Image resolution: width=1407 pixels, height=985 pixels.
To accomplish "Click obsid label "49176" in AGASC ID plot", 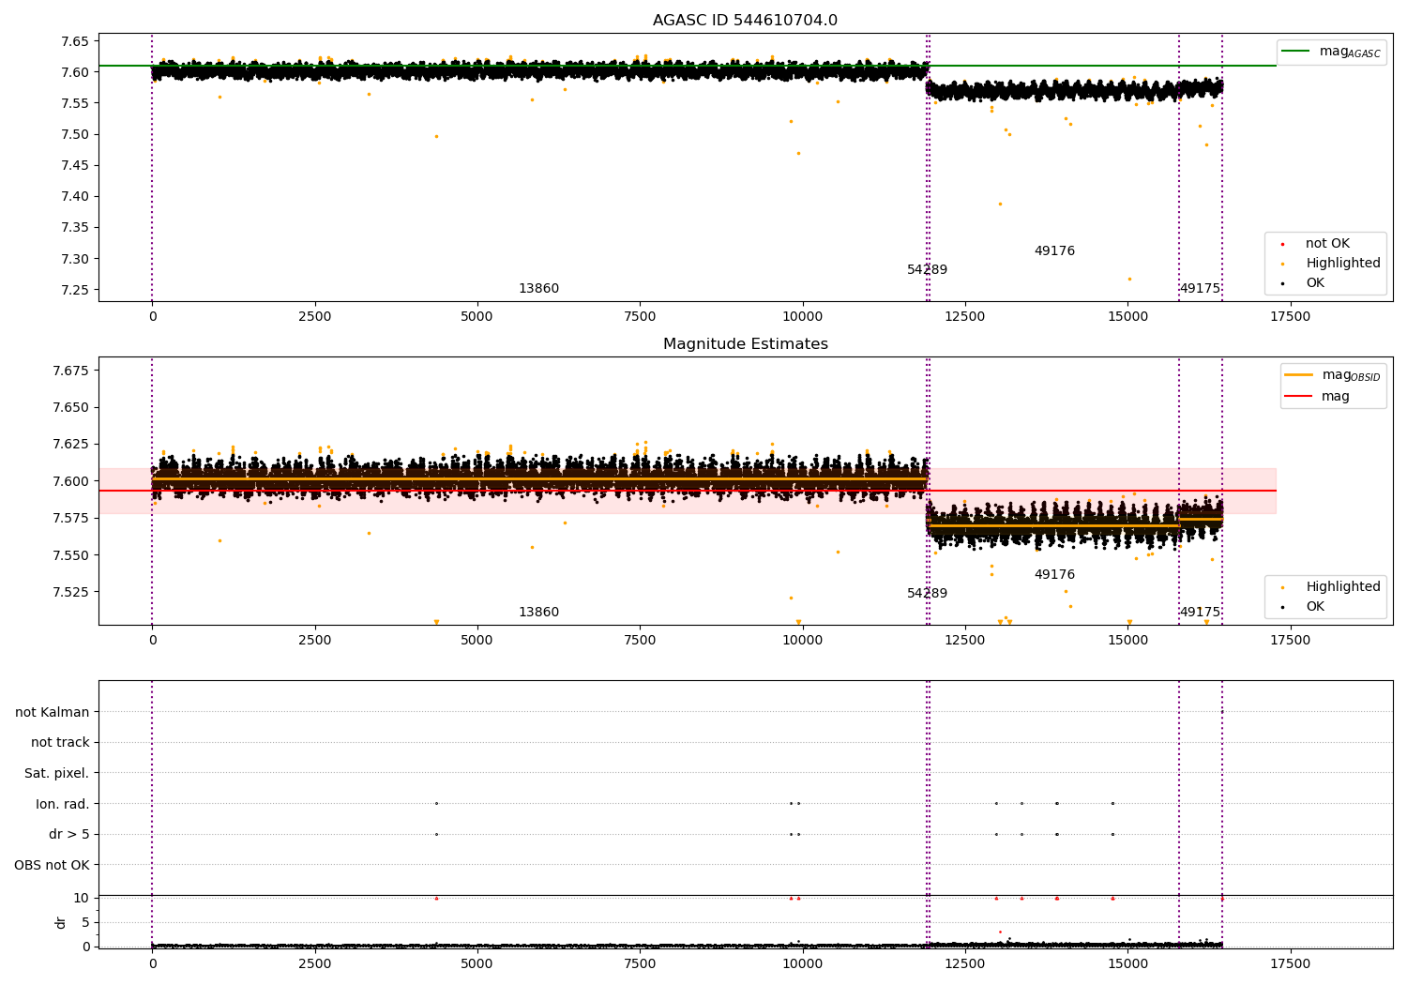I will pyautogui.click(x=1054, y=251).
